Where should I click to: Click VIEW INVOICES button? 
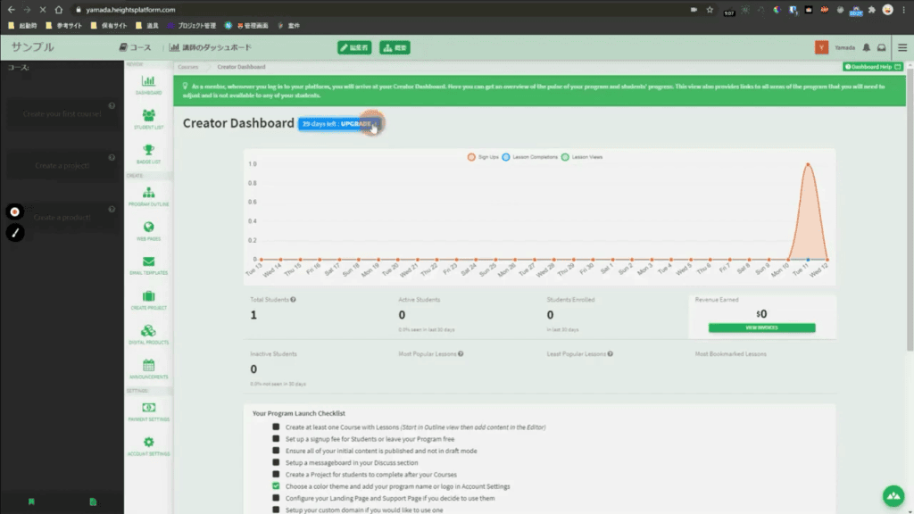762,328
